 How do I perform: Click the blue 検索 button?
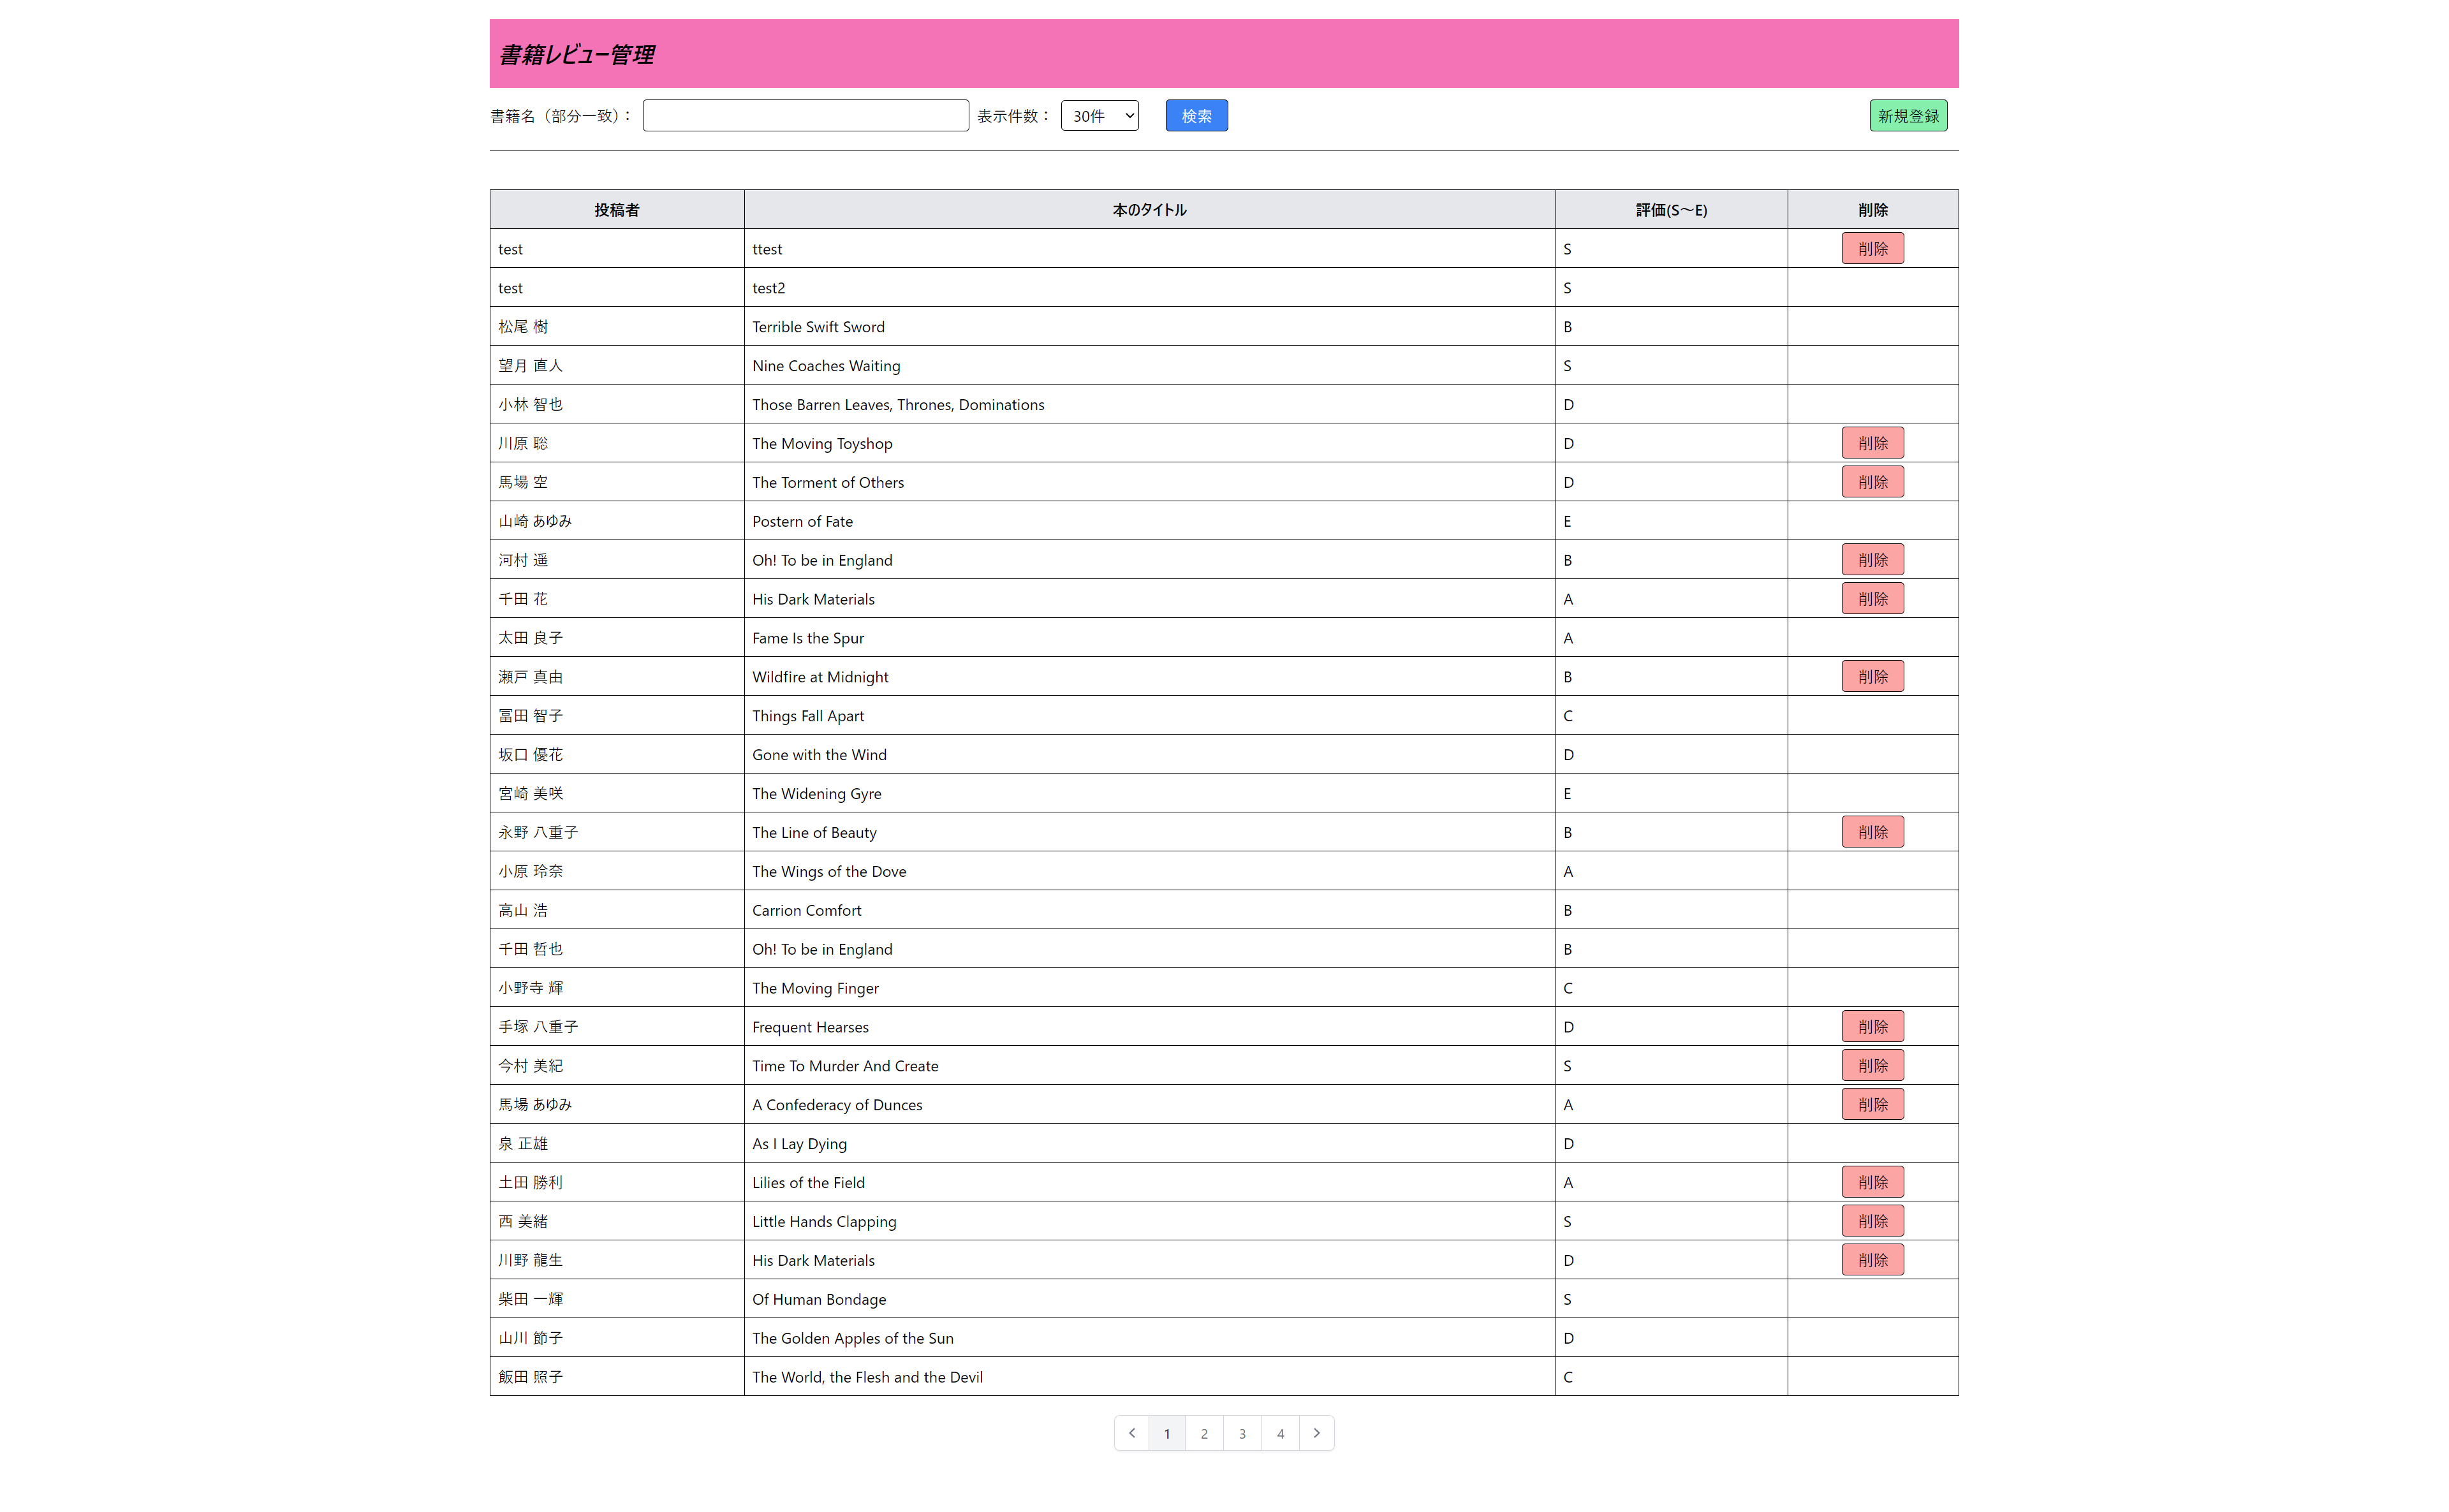(x=1196, y=116)
